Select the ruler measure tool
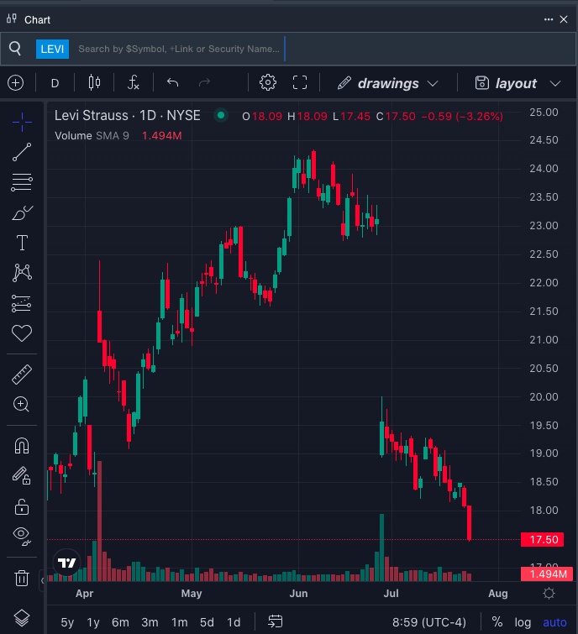Image resolution: width=578 pixels, height=634 pixels. tap(22, 375)
